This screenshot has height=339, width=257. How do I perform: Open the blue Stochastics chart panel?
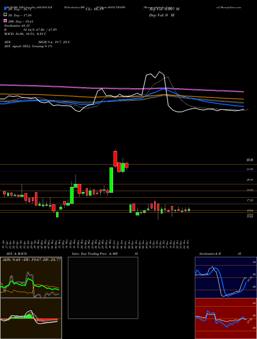coord(226,277)
